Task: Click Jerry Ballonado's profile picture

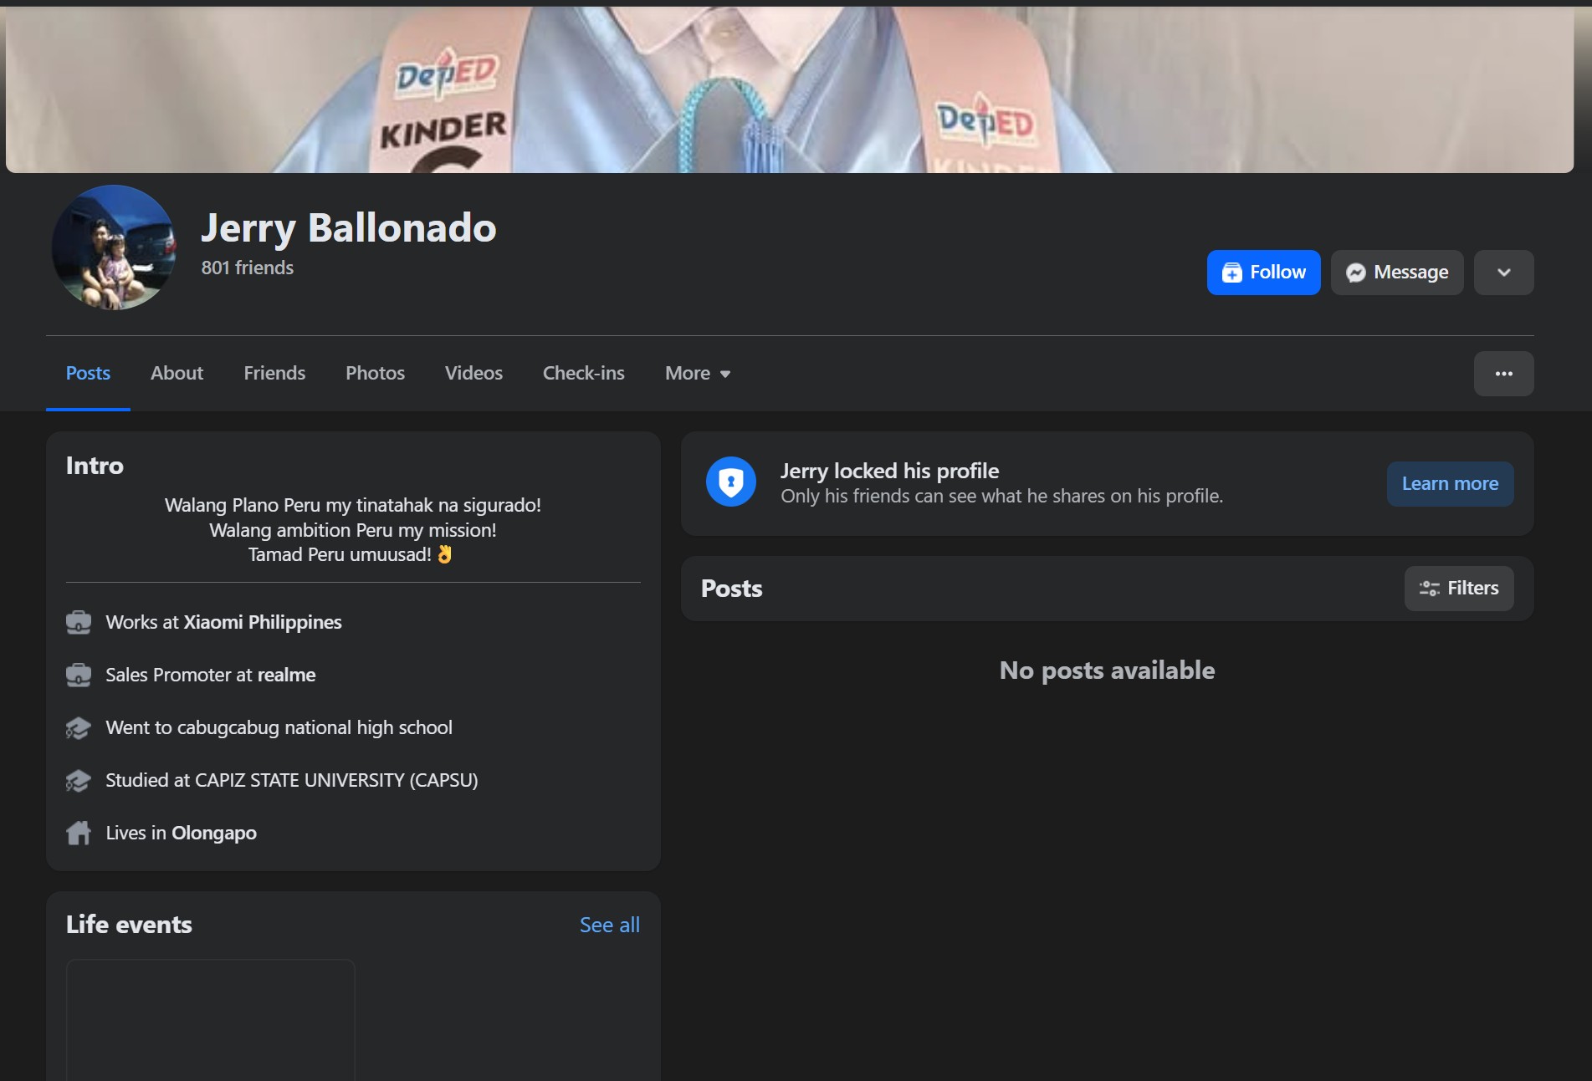Action: coord(113,247)
